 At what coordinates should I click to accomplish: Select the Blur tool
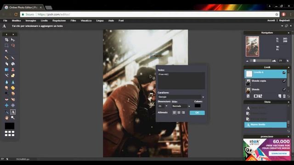pos(6,82)
